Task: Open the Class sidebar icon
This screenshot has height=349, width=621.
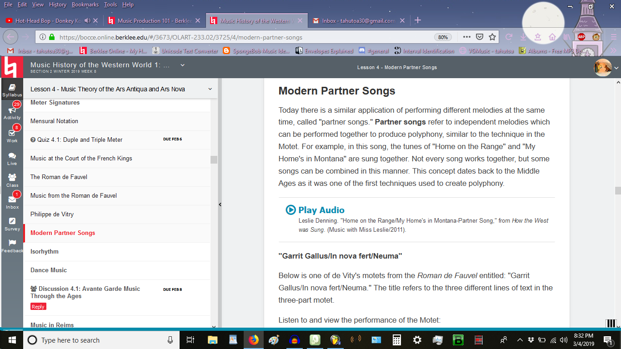Action: coord(12,179)
